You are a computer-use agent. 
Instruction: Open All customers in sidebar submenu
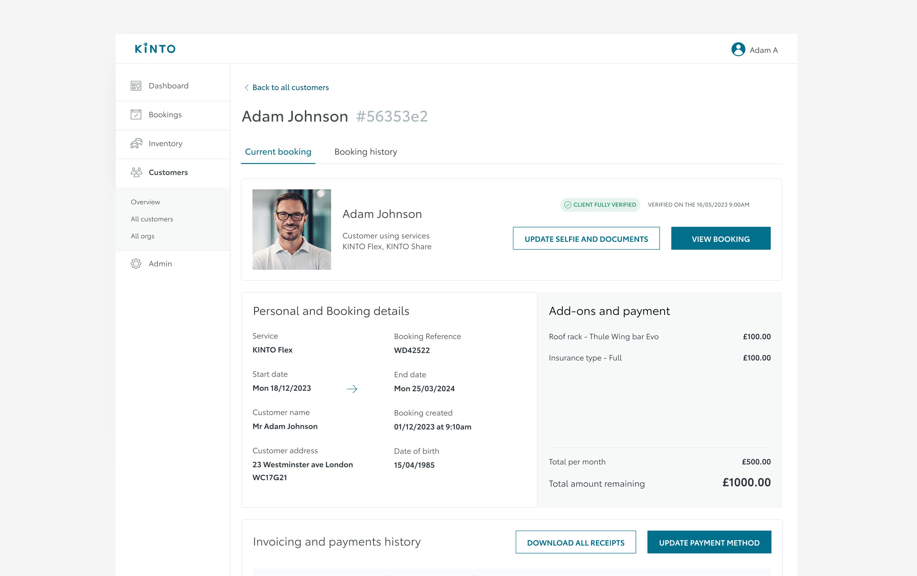tap(152, 219)
